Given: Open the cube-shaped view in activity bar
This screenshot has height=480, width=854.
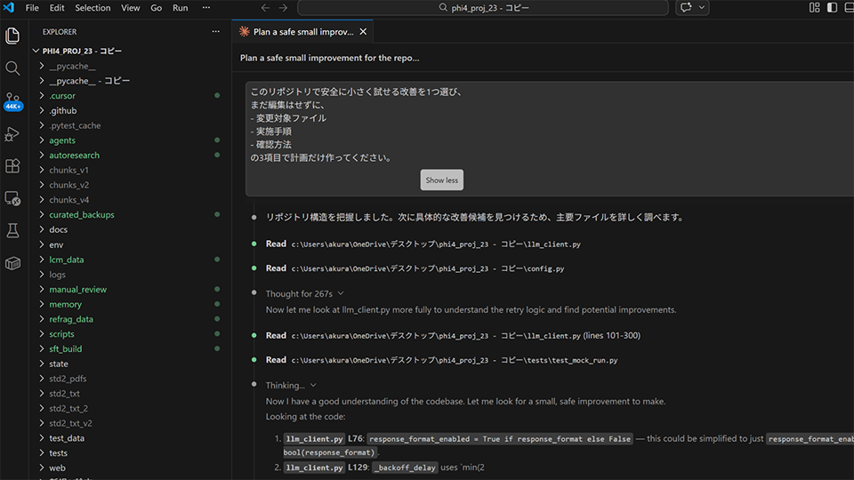Looking at the screenshot, I should pyautogui.click(x=12, y=263).
